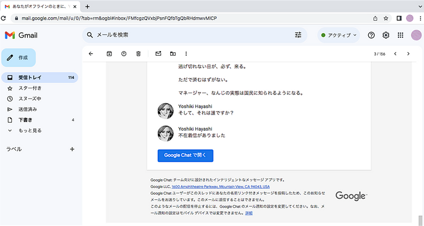This screenshot has width=424, height=226.
Task: Click the メールを検索 search field
Action: (195, 35)
